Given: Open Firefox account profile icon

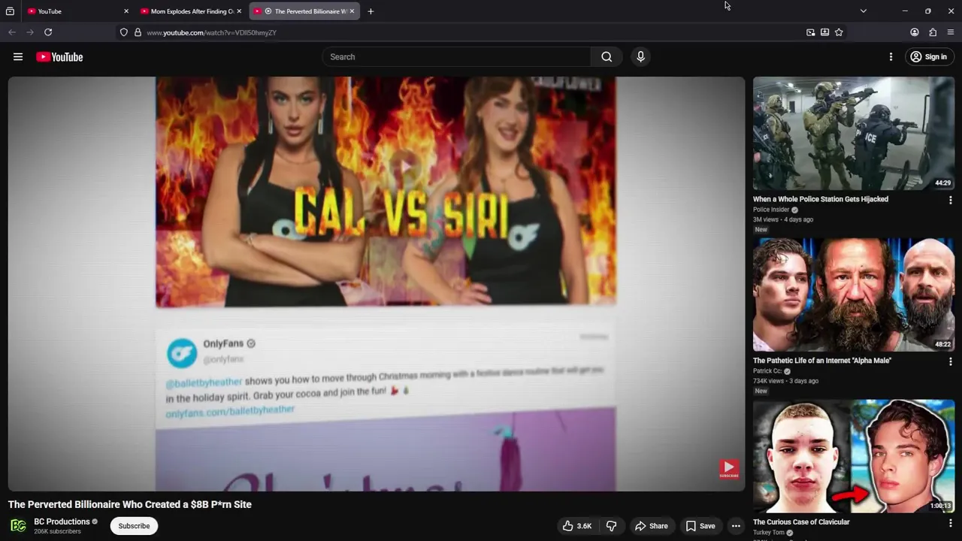Looking at the screenshot, I should tap(915, 32).
